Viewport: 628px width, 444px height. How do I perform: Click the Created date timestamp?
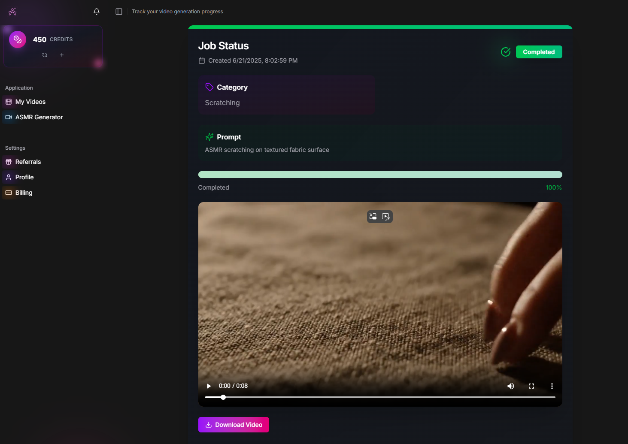(253, 60)
